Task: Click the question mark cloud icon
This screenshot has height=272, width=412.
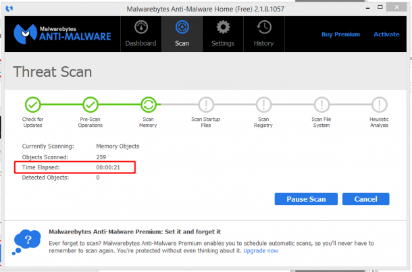Action: [x=26, y=242]
